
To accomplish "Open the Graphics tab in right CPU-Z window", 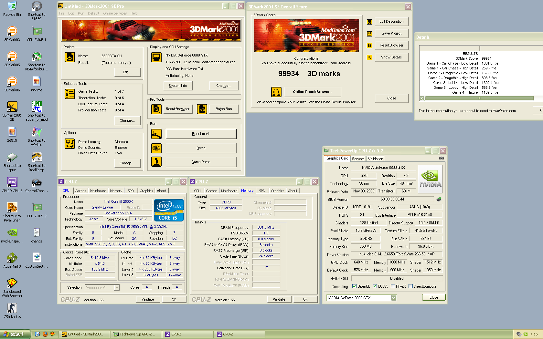I will 278,191.
